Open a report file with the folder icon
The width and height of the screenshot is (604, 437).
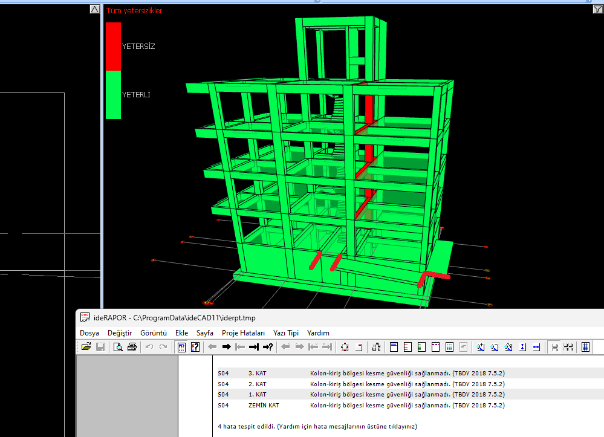pyautogui.click(x=86, y=347)
